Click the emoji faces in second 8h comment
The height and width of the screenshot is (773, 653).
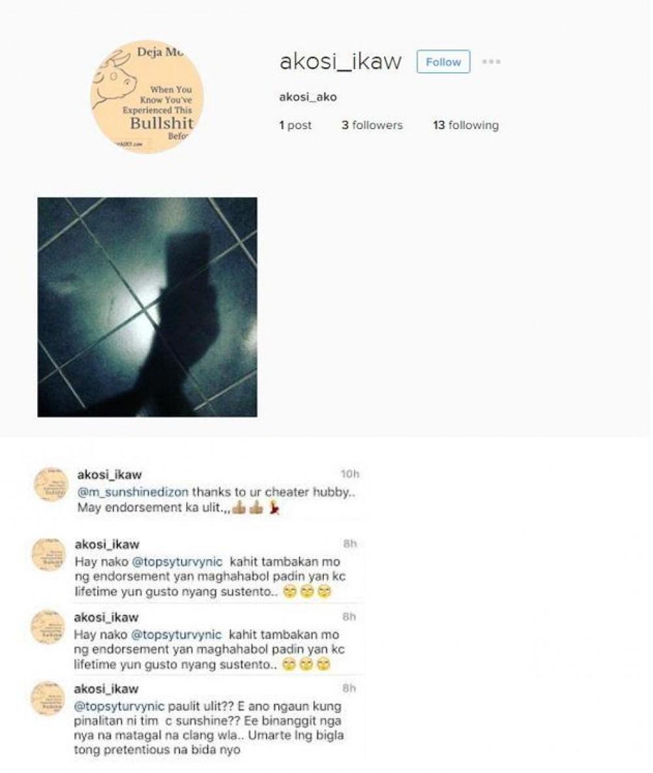tap(306, 665)
